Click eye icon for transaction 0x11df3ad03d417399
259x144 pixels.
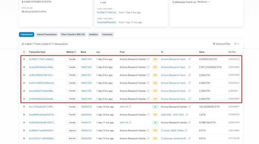[x=24, y=106]
